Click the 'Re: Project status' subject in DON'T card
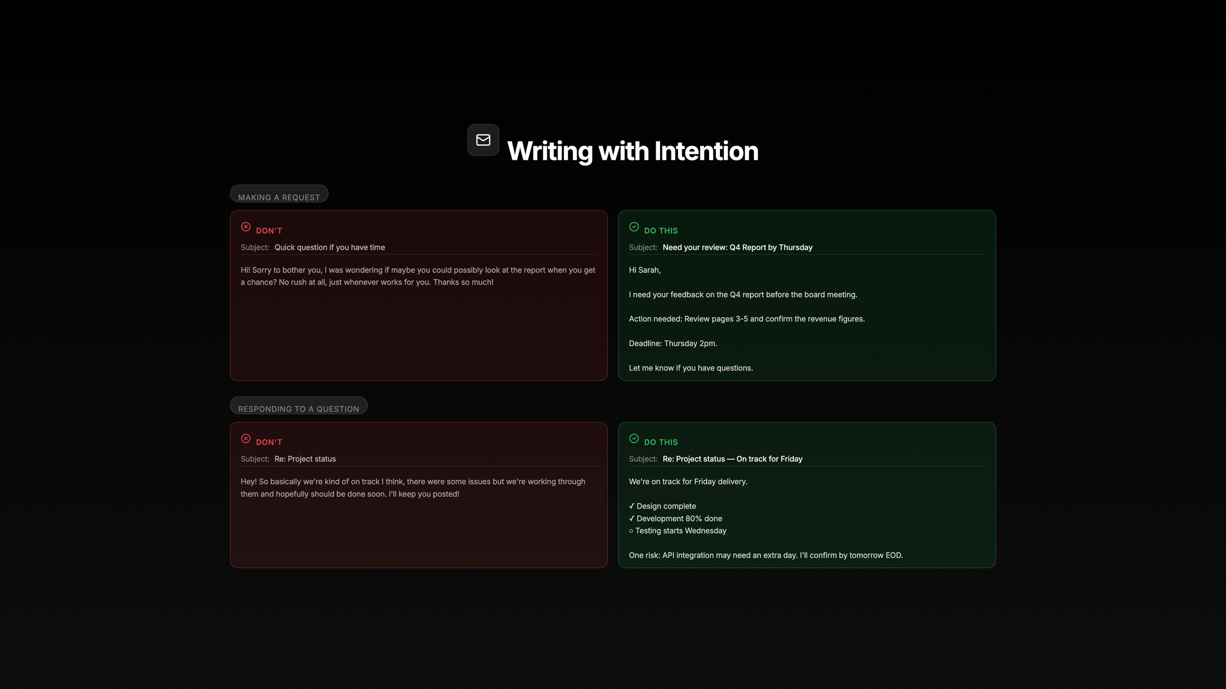This screenshot has width=1226, height=689. pyautogui.click(x=305, y=459)
